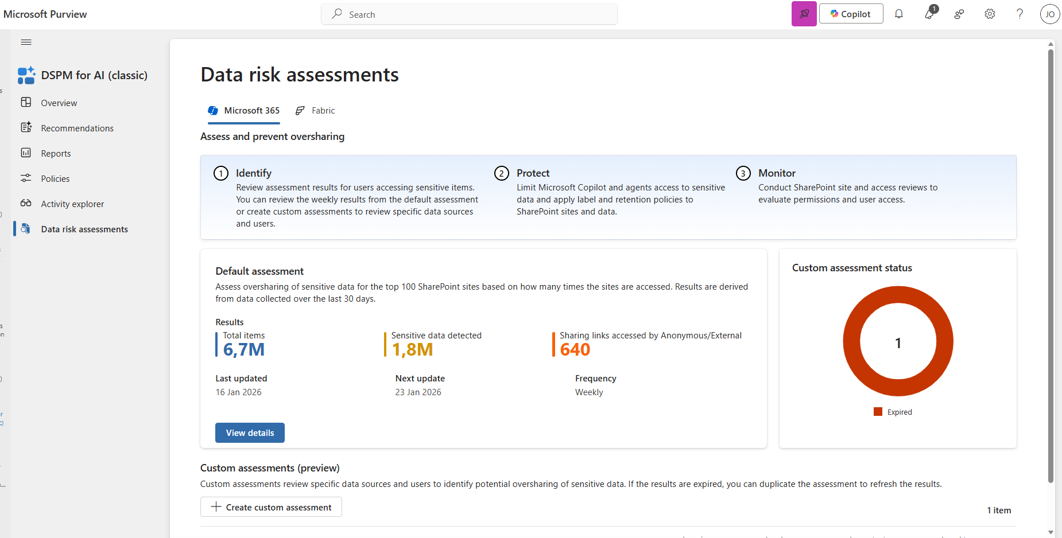Image resolution: width=1062 pixels, height=538 pixels.
Task: Click the Fabric tab icon
Action: click(x=300, y=111)
